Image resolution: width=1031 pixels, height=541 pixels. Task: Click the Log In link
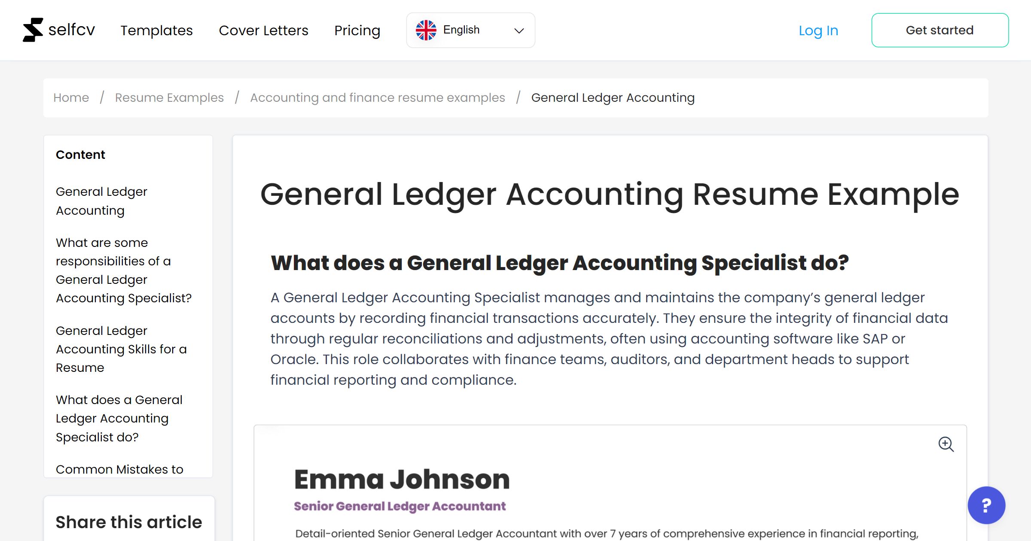coord(818,30)
